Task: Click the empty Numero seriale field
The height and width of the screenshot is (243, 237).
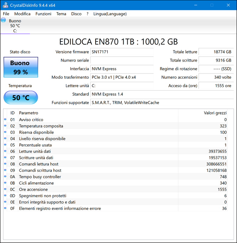Action: tap(122, 60)
